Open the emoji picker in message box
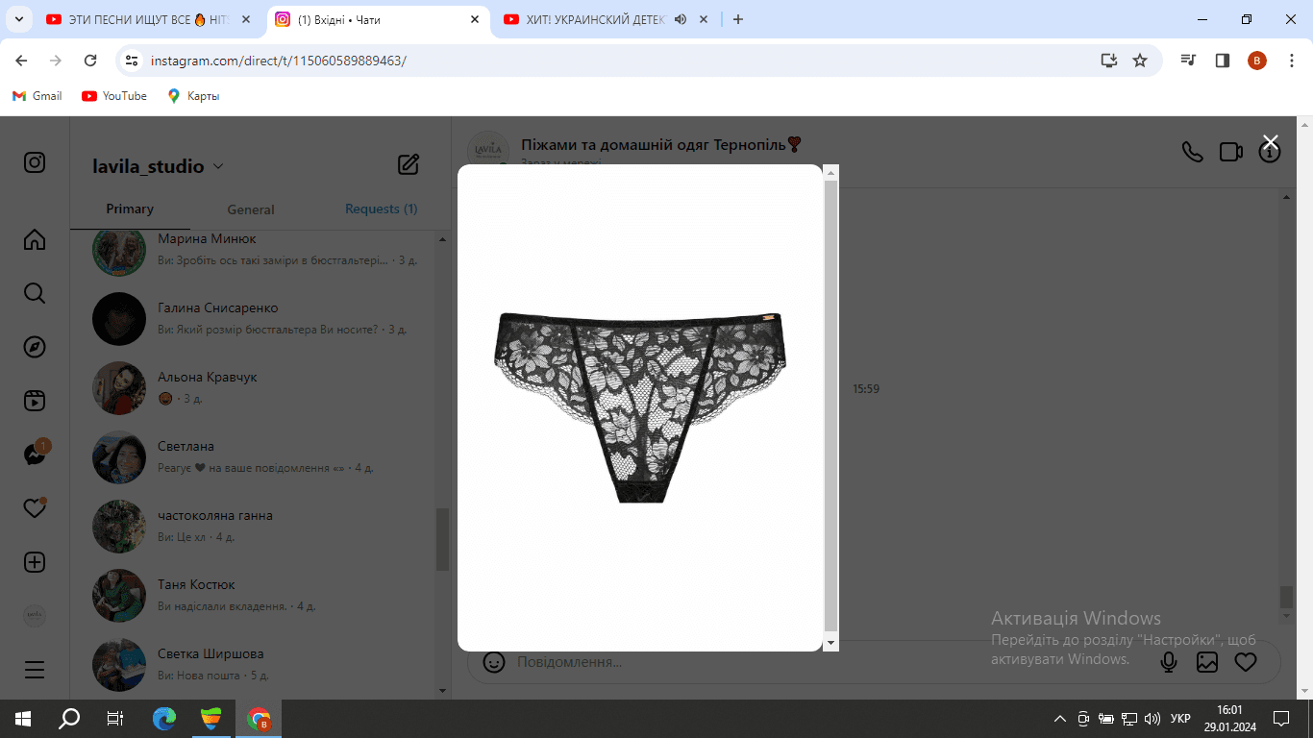The image size is (1313, 738). tap(494, 662)
